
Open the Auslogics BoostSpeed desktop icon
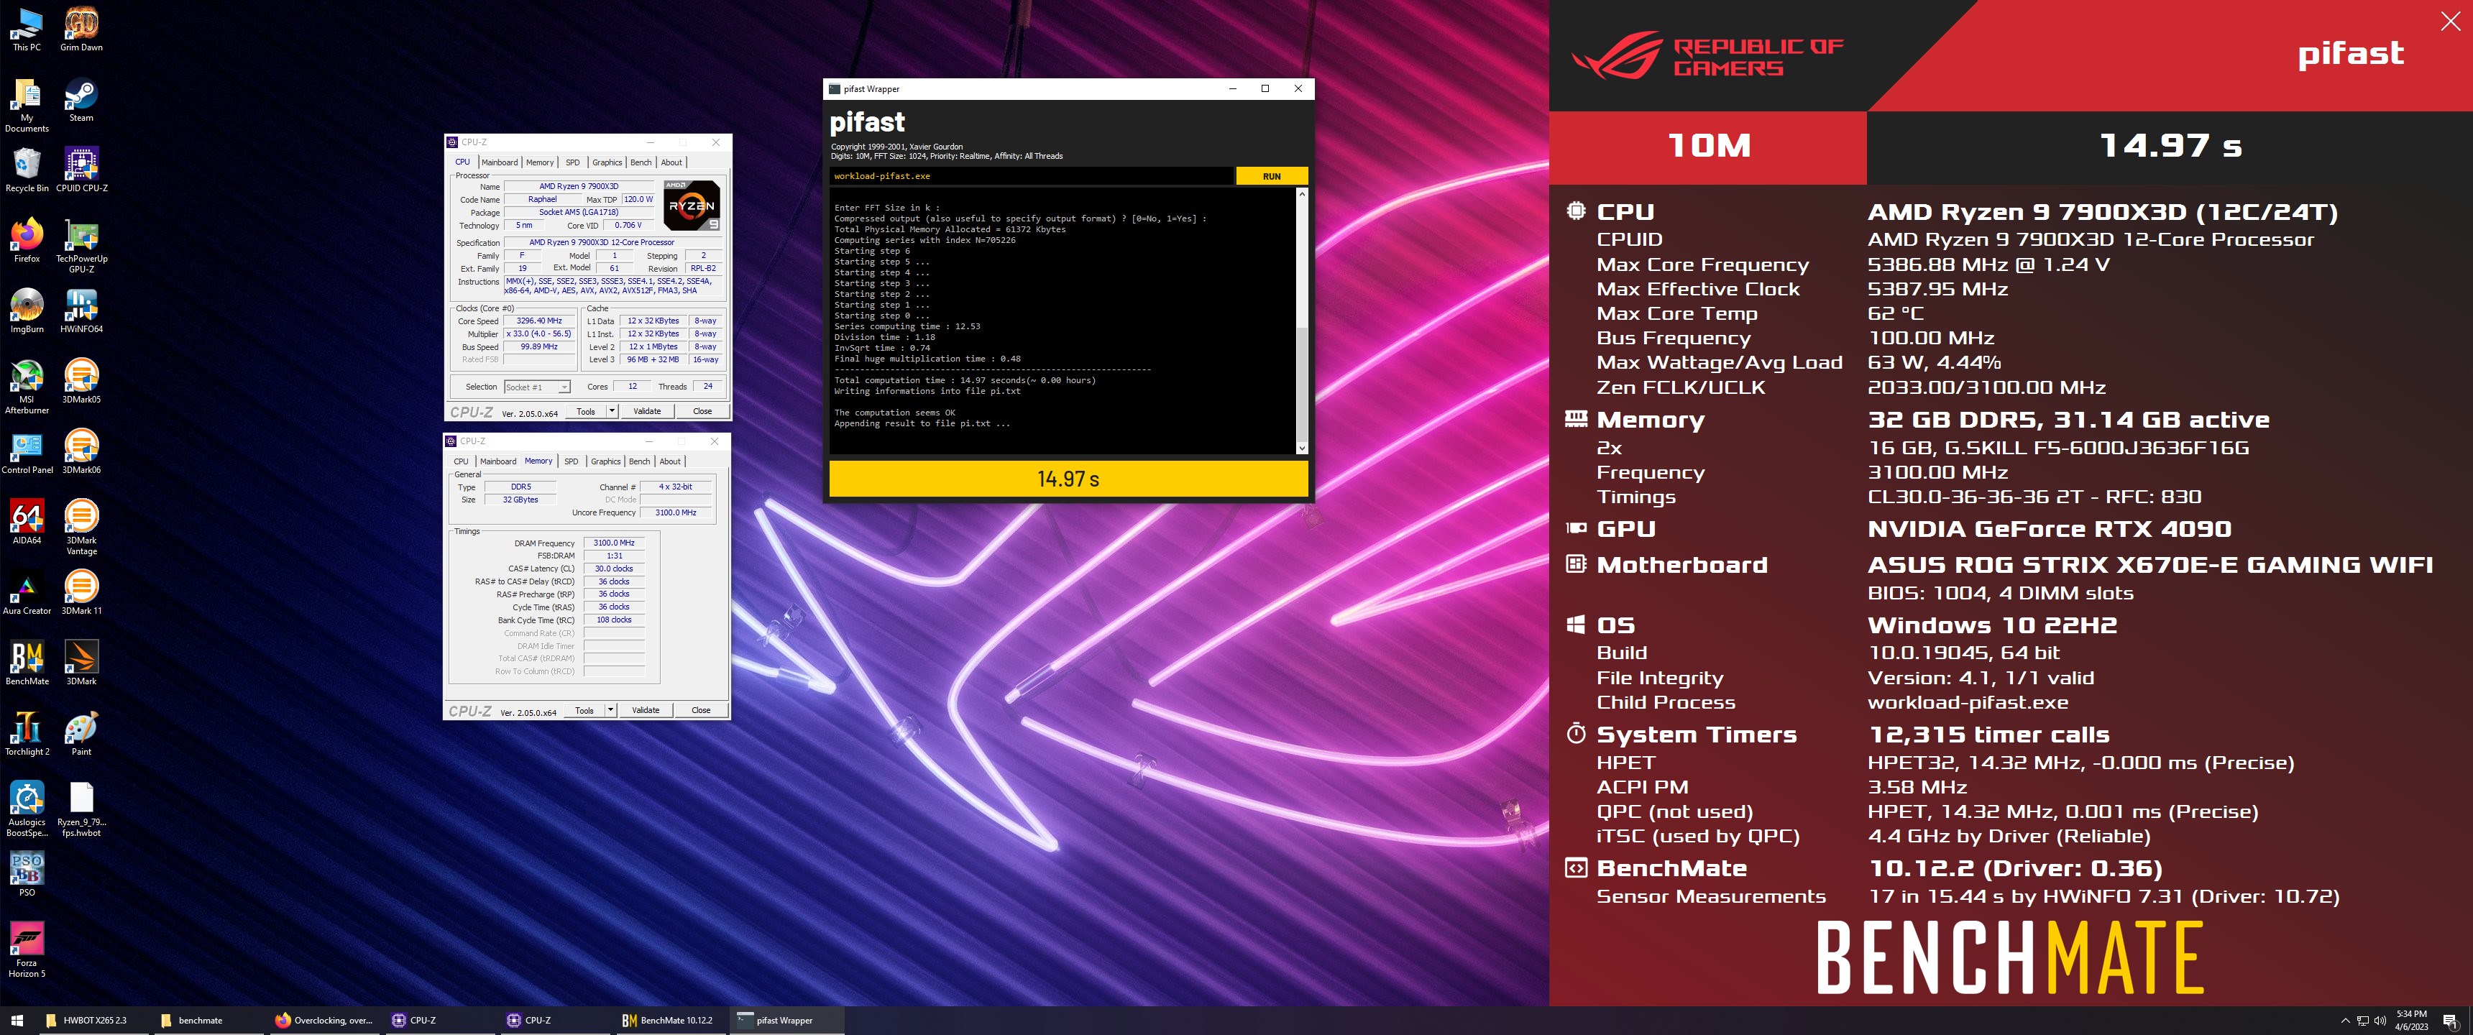pyautogui.click(x=27, y=809)
